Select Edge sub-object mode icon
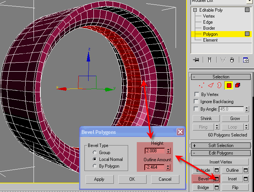Image resolution: width=254 pixels, height=192 pixels. [210, 86]
